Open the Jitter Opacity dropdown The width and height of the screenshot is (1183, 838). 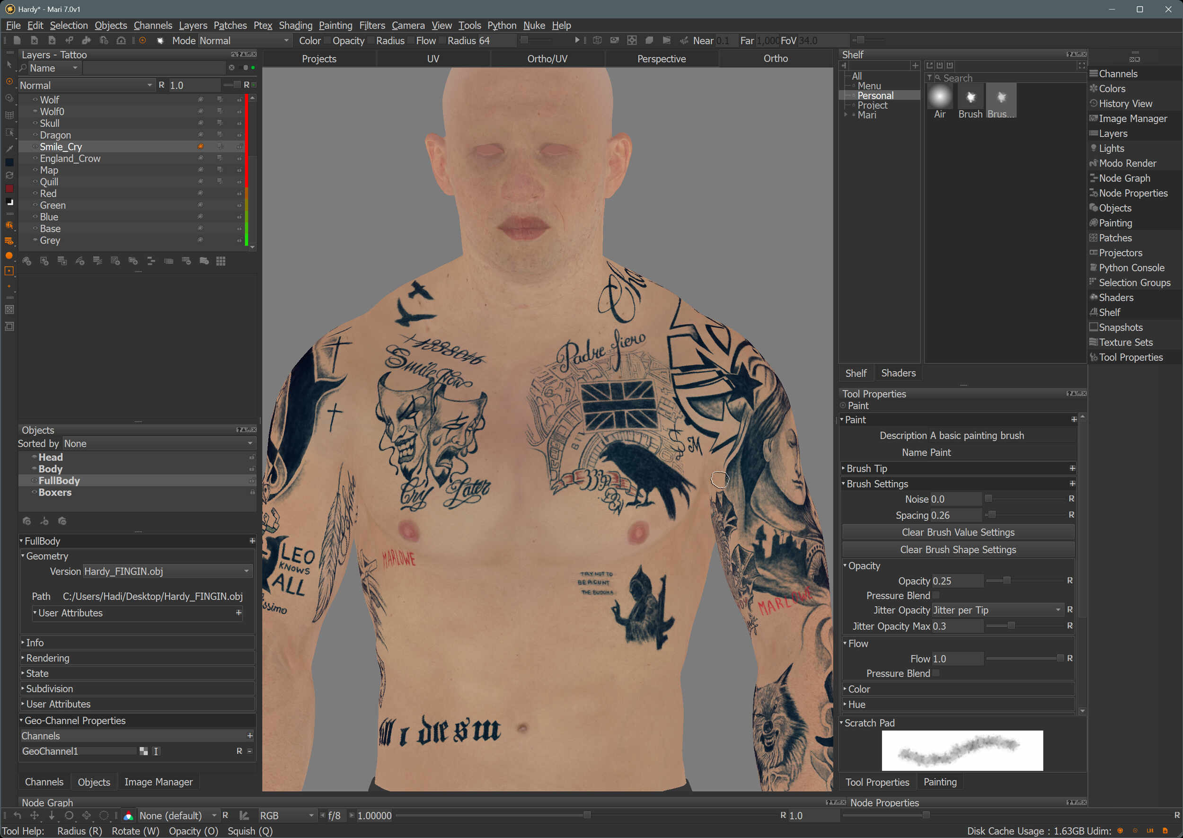(x=998, y=610)
